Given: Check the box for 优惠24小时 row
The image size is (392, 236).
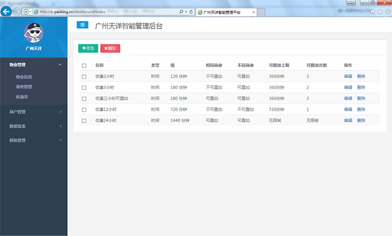Looking at the screenshot, I should tap(84, 121).
